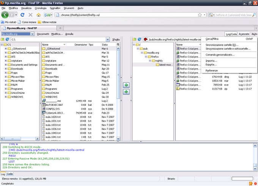The image size is (258, 186).
Task: Select AUTOEXEC.BAT file in local list
Action: (54, 105)
